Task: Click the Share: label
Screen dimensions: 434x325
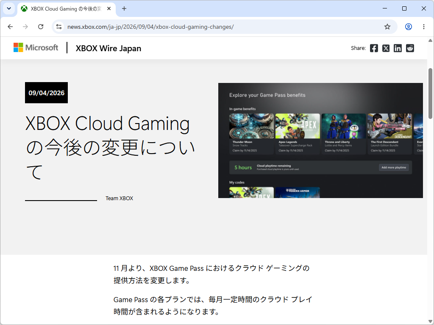Action: [358, 48]
